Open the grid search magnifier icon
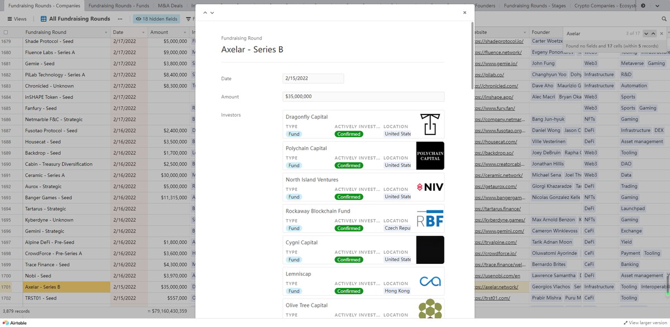This screenshot has width=670, height=327. pyautogui.click(x=663, y=19)
